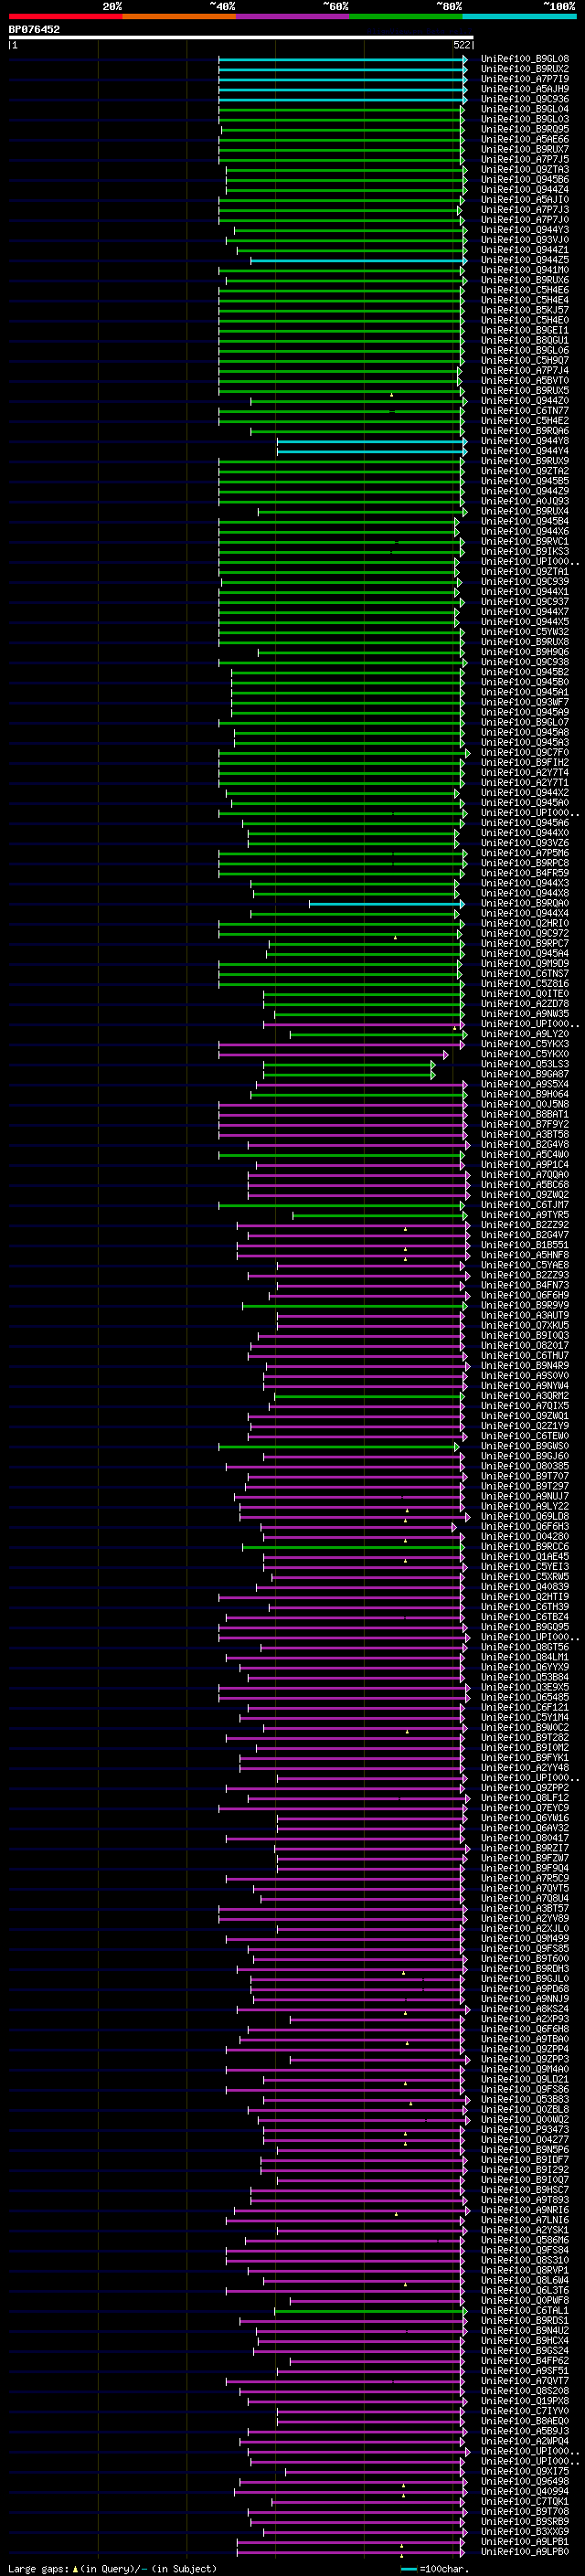
Task: Click hit label UniRef100_B4FP62
Action: [524, 2361]
